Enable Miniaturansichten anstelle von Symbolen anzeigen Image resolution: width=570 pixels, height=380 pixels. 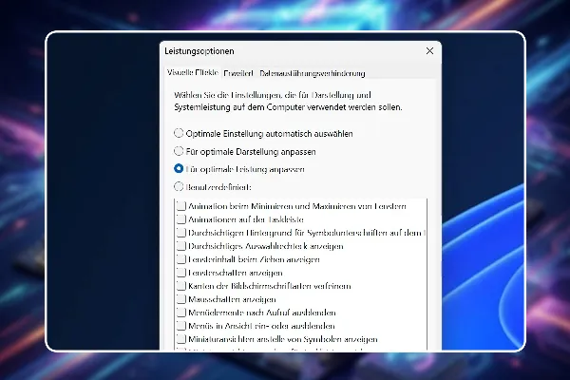click(x=181, y=339)
